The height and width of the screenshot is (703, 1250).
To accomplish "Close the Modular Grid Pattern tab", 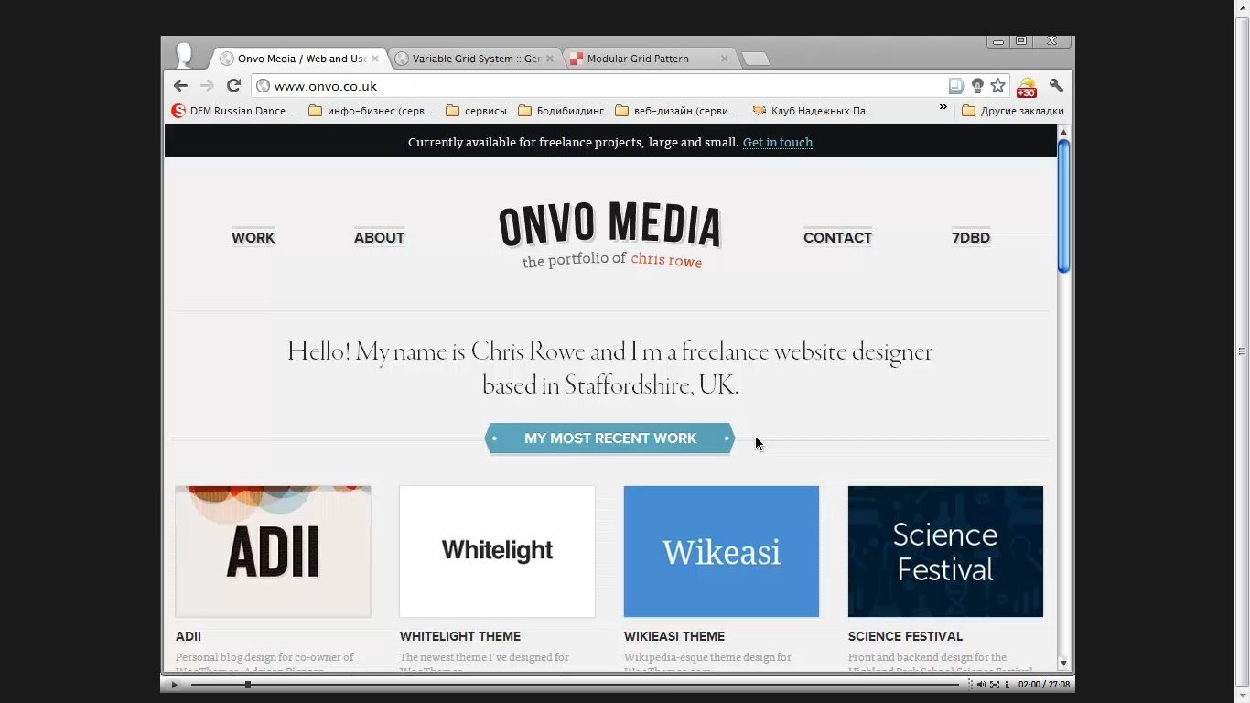I will coord(725,59).
